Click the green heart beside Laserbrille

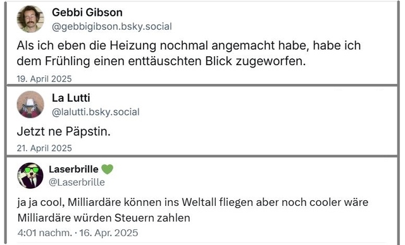107,169
